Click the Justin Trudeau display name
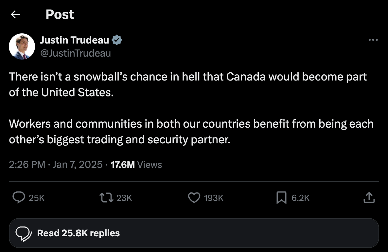The width and height of the screenshot is (388, 252). coord(74,40)
